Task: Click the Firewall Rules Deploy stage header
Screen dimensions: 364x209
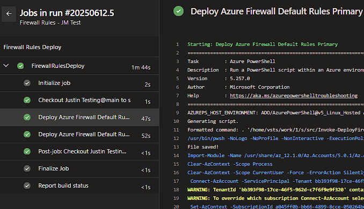Action: point(32,47)
